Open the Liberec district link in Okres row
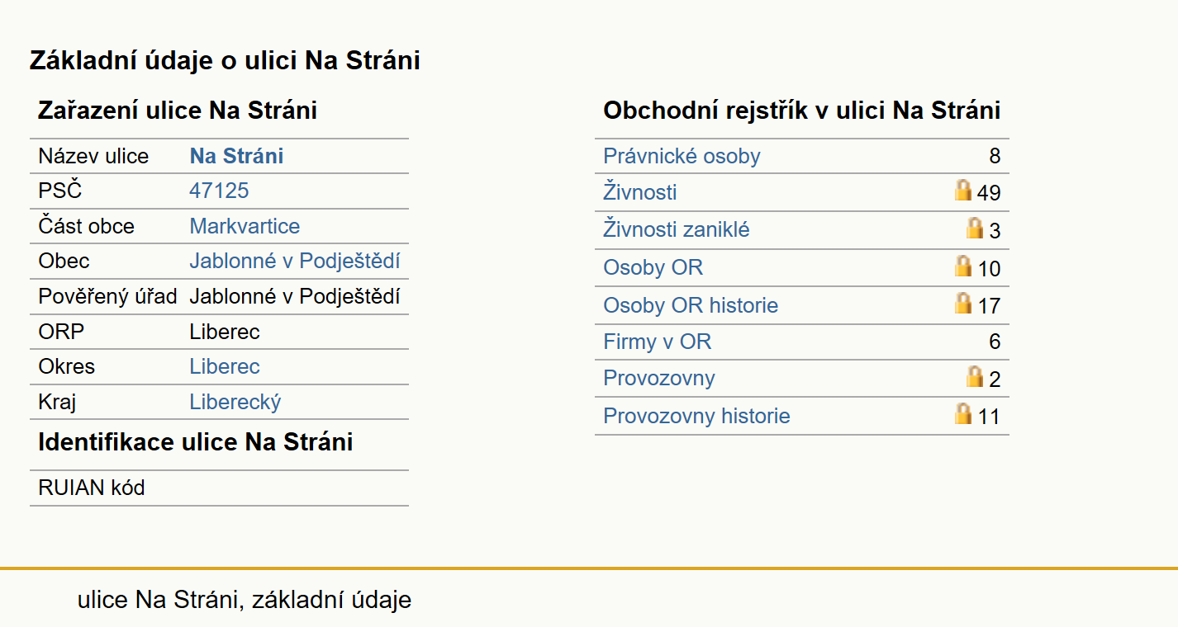The height and width of the screenshot is (627, 1178). pyautogui.click(x=225, y=366)
